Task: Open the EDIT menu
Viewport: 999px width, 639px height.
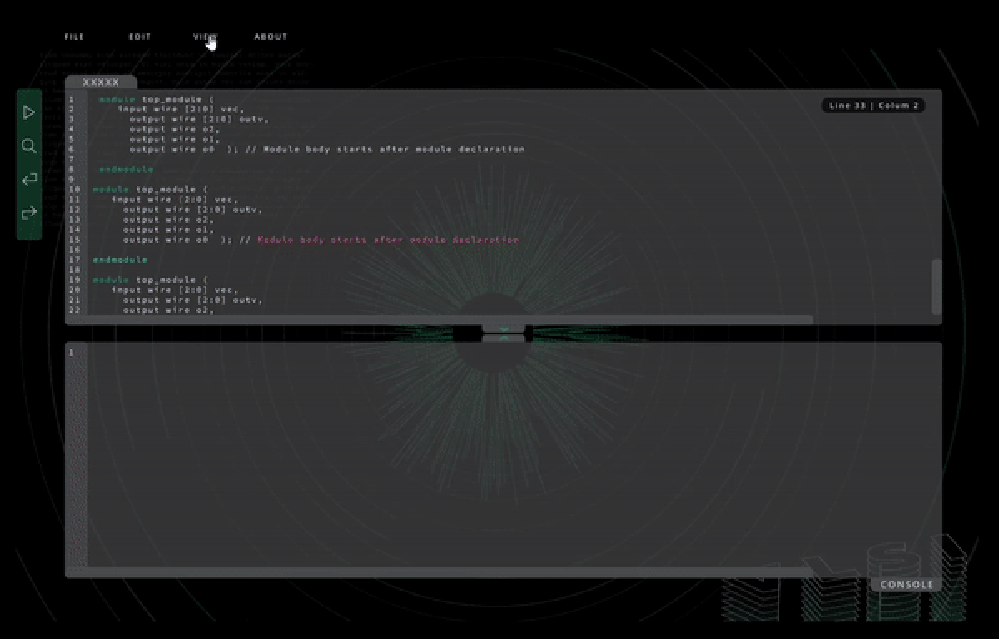Action: click(140, 37)
